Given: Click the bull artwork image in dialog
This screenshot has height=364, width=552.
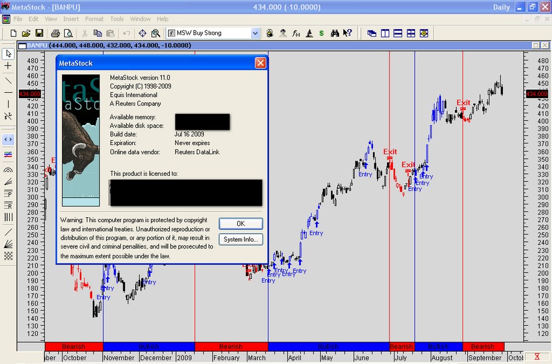Looking at the screenshot, I should tap(81, 140).
